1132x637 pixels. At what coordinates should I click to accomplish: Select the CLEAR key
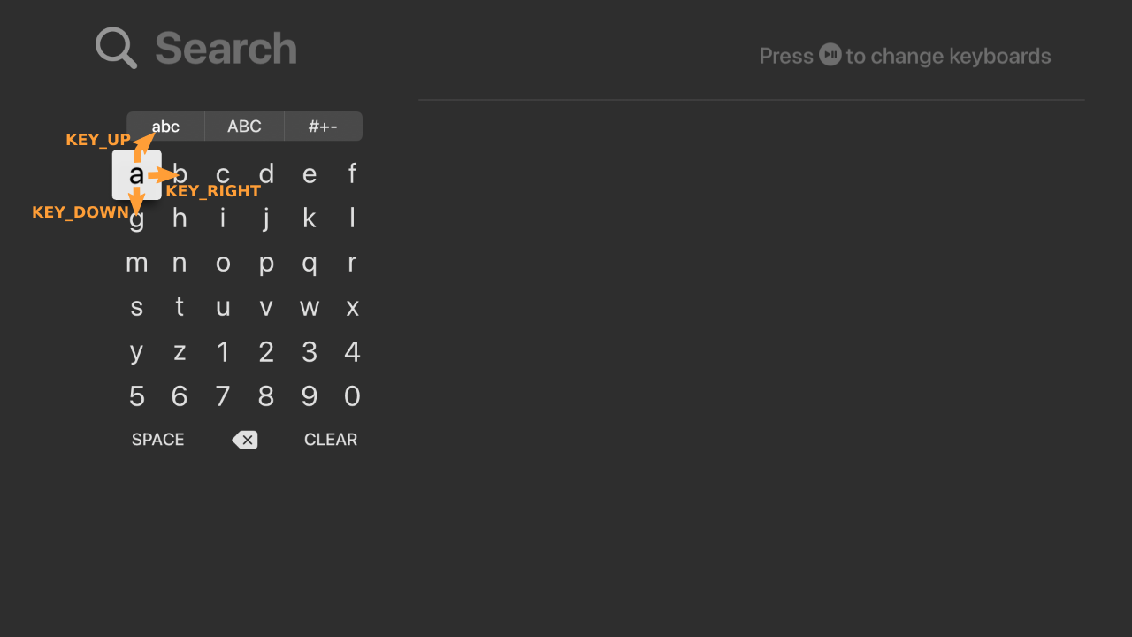(331, 440)
